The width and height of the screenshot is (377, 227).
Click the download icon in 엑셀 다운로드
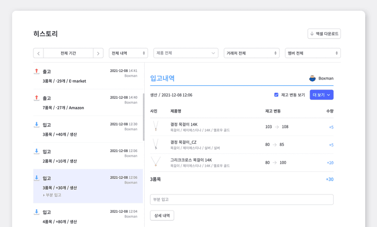click(312, 34)
